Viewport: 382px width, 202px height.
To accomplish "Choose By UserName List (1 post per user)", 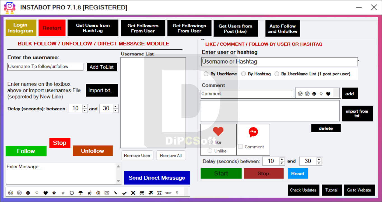I will click(x=277, y=74).
